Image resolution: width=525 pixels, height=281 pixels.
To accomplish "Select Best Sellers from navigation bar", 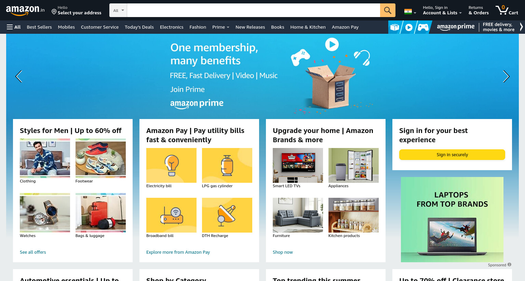I will coord(39,27).
